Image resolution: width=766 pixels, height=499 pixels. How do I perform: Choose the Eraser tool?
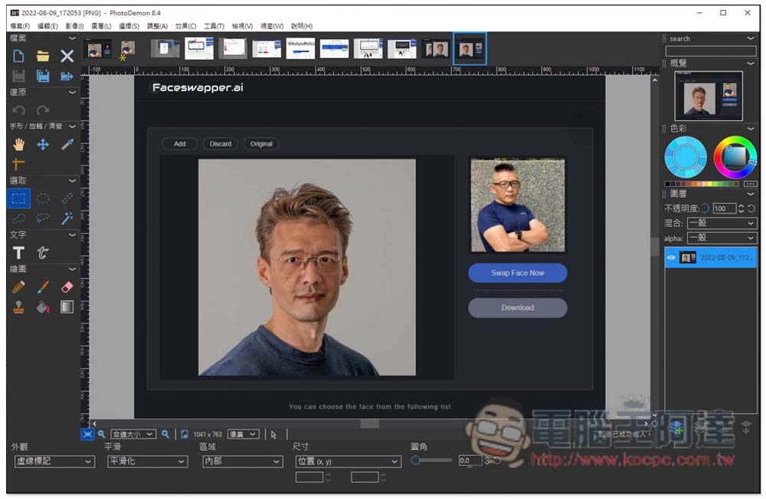(67, 287)
